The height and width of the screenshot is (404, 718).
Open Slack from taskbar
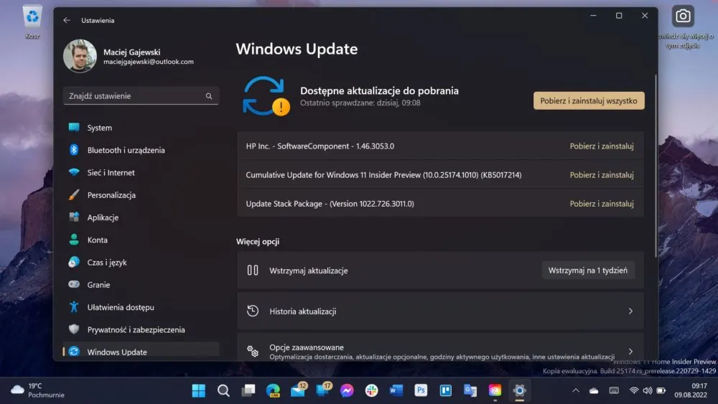[x=371, y=390]
